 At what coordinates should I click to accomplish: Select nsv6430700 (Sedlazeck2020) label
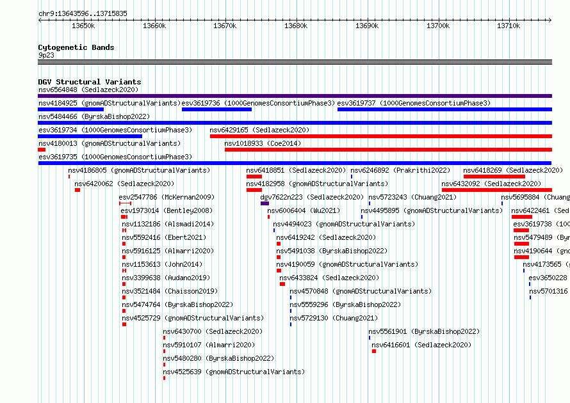pyautogui.click(x=213, y=331)
